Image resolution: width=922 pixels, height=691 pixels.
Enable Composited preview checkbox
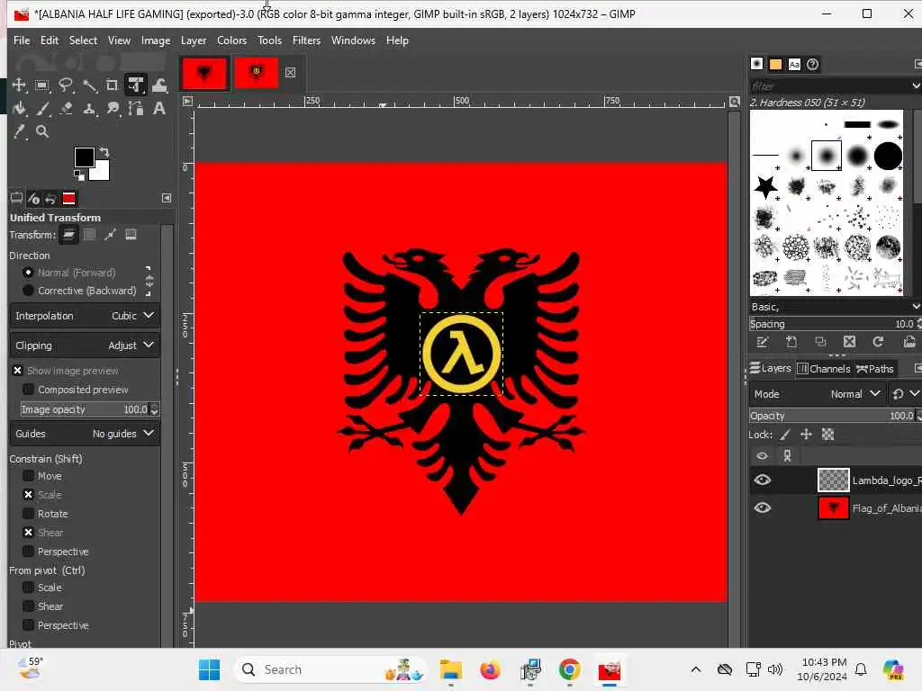point(28,390)
